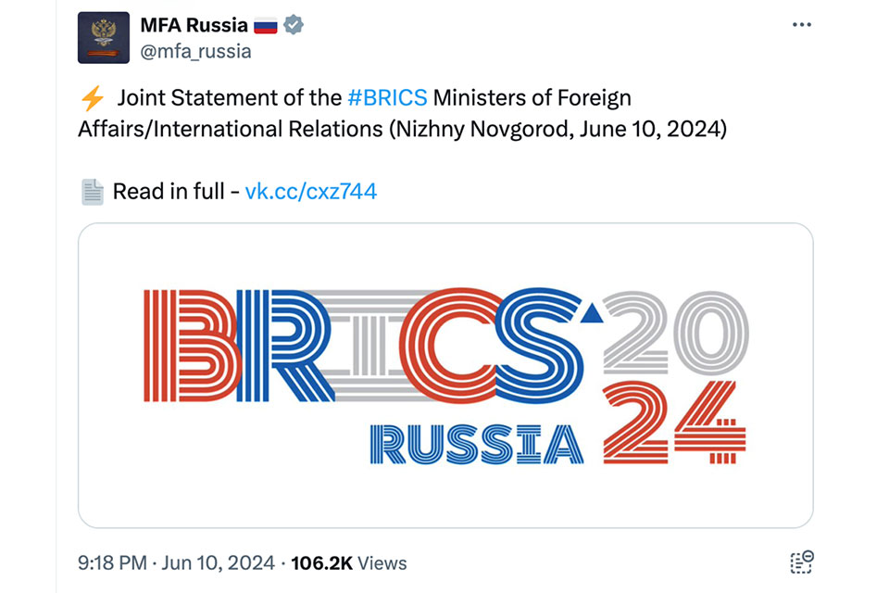Open the three-dot more options menu

tap(802, 24)
